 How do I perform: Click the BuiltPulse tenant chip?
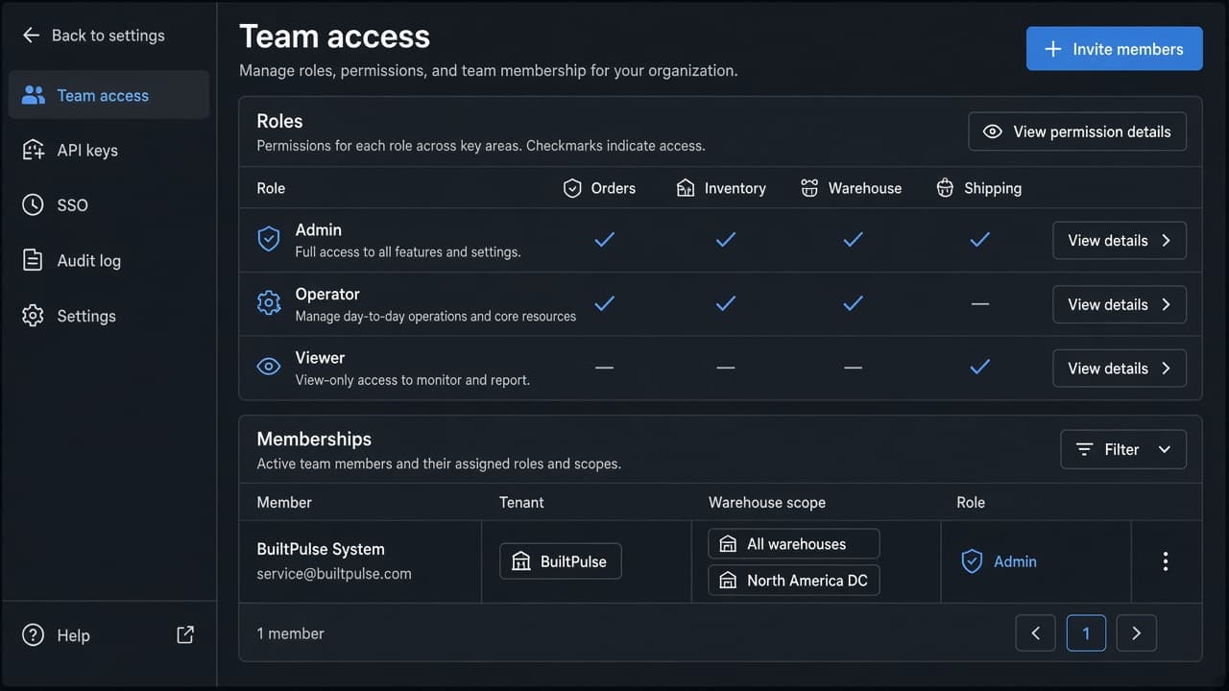[x=561, y=561]
